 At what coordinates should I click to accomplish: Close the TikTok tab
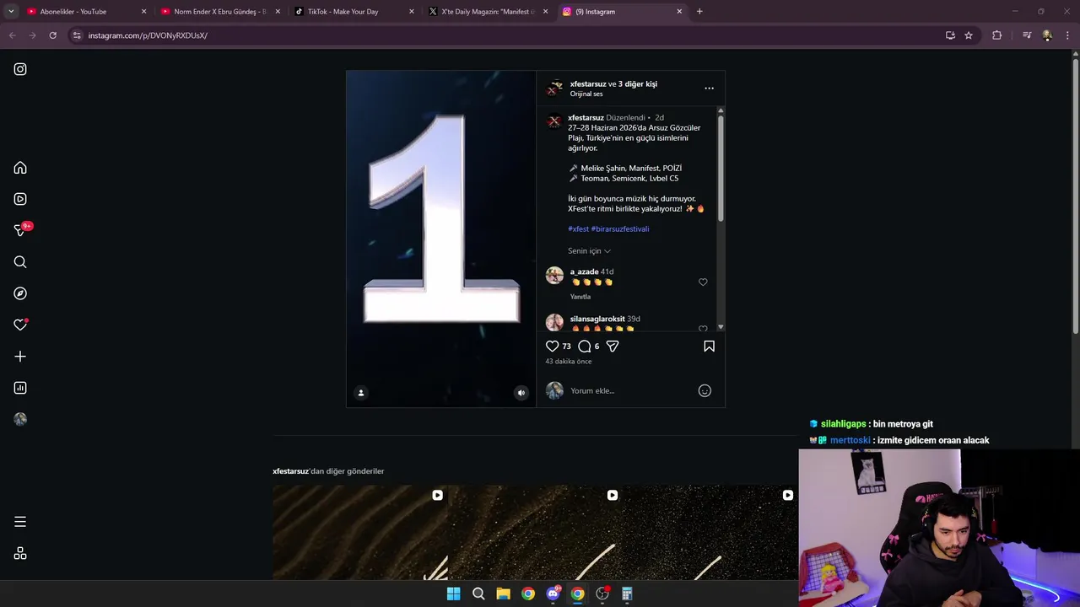point(412,12)
